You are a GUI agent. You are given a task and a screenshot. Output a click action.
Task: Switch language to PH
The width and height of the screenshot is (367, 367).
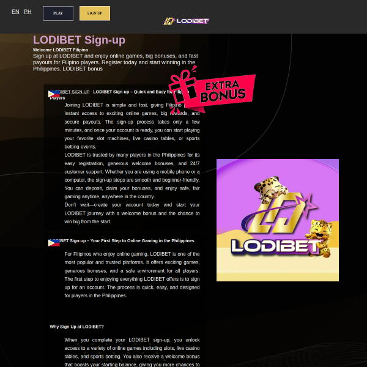pyautogui.click(x=28, y=12)
